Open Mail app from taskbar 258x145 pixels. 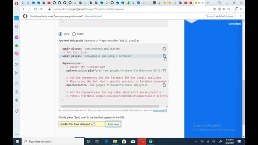click(133, 141)
